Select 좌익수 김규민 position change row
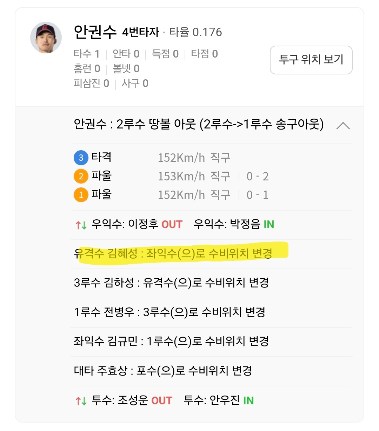 tap(171, 341)
